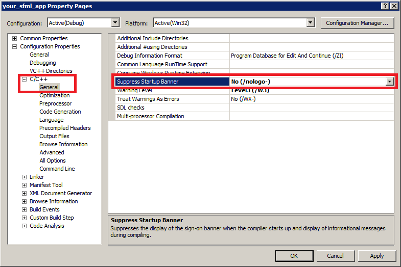Open the Platform dropdown
The width and height of the screenshot is (401, 267).
pos(310,23)
